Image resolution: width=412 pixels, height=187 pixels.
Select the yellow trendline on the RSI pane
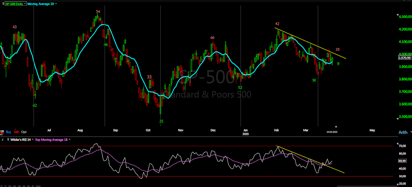tap(310, 159)
